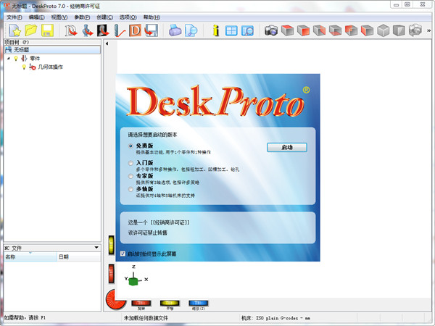The width and height of the screenshot is (435, 326).
Task: Click the faded rotating camera icon
Action: (415, 30)
